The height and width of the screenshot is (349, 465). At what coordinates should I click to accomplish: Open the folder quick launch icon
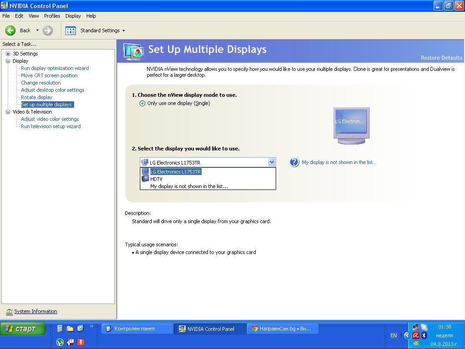[x=70, y=328]
